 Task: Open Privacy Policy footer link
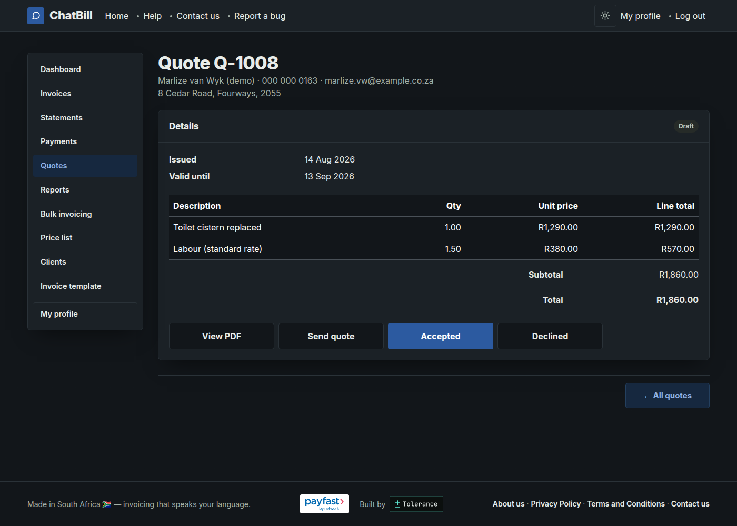[x=556, y=504]
